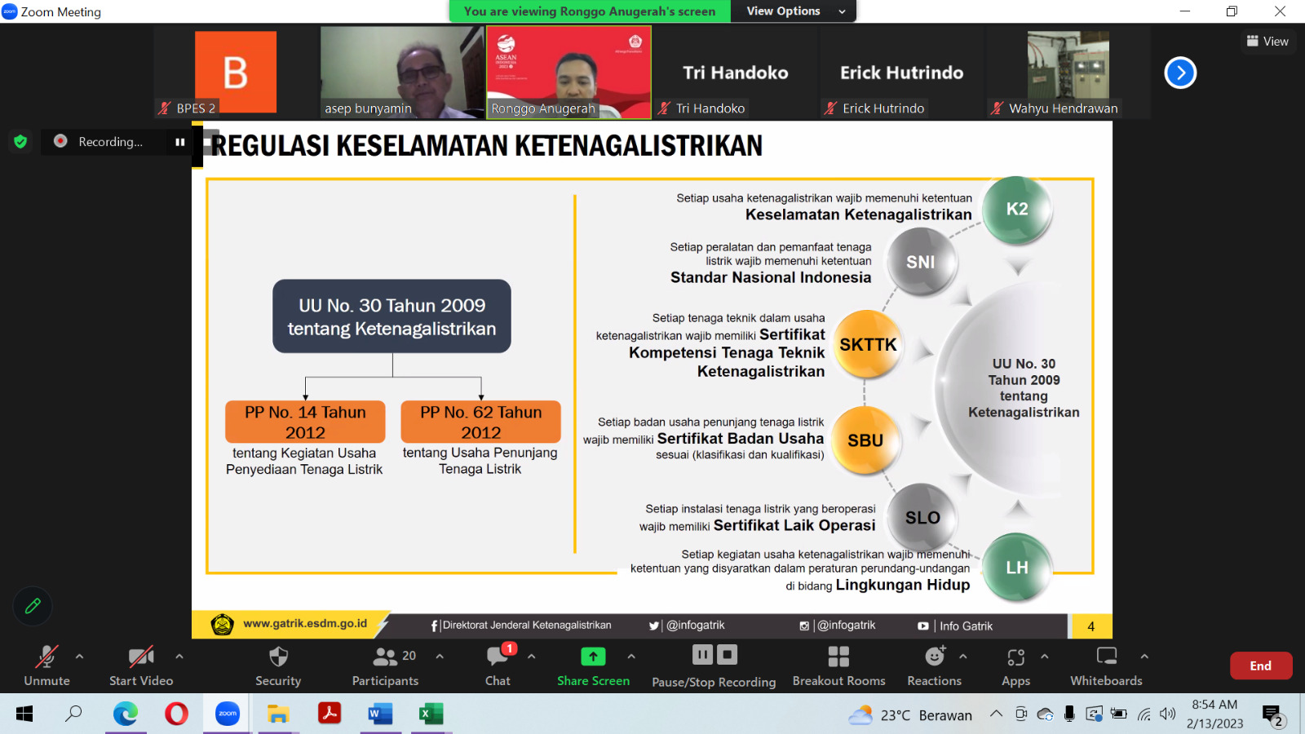The image size is (1305, 734).
Task: Click the green Share Screen button
Action: [x=593, y=665]
